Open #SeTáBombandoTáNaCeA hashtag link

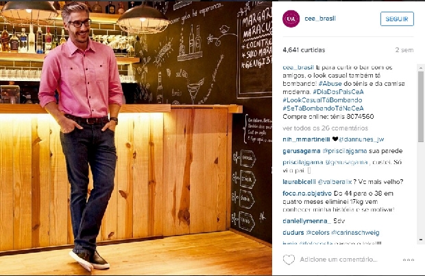323,108
